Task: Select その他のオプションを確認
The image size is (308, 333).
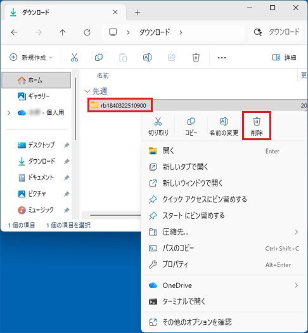Action: tap(224, 322)
